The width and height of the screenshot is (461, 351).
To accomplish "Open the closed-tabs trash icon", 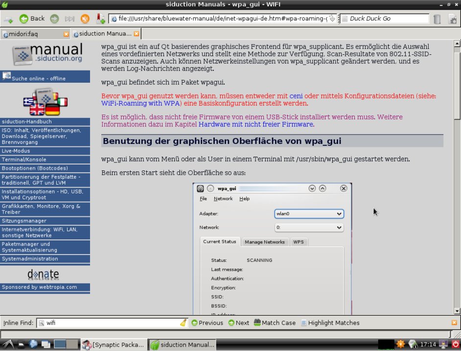I will [437, 19].
